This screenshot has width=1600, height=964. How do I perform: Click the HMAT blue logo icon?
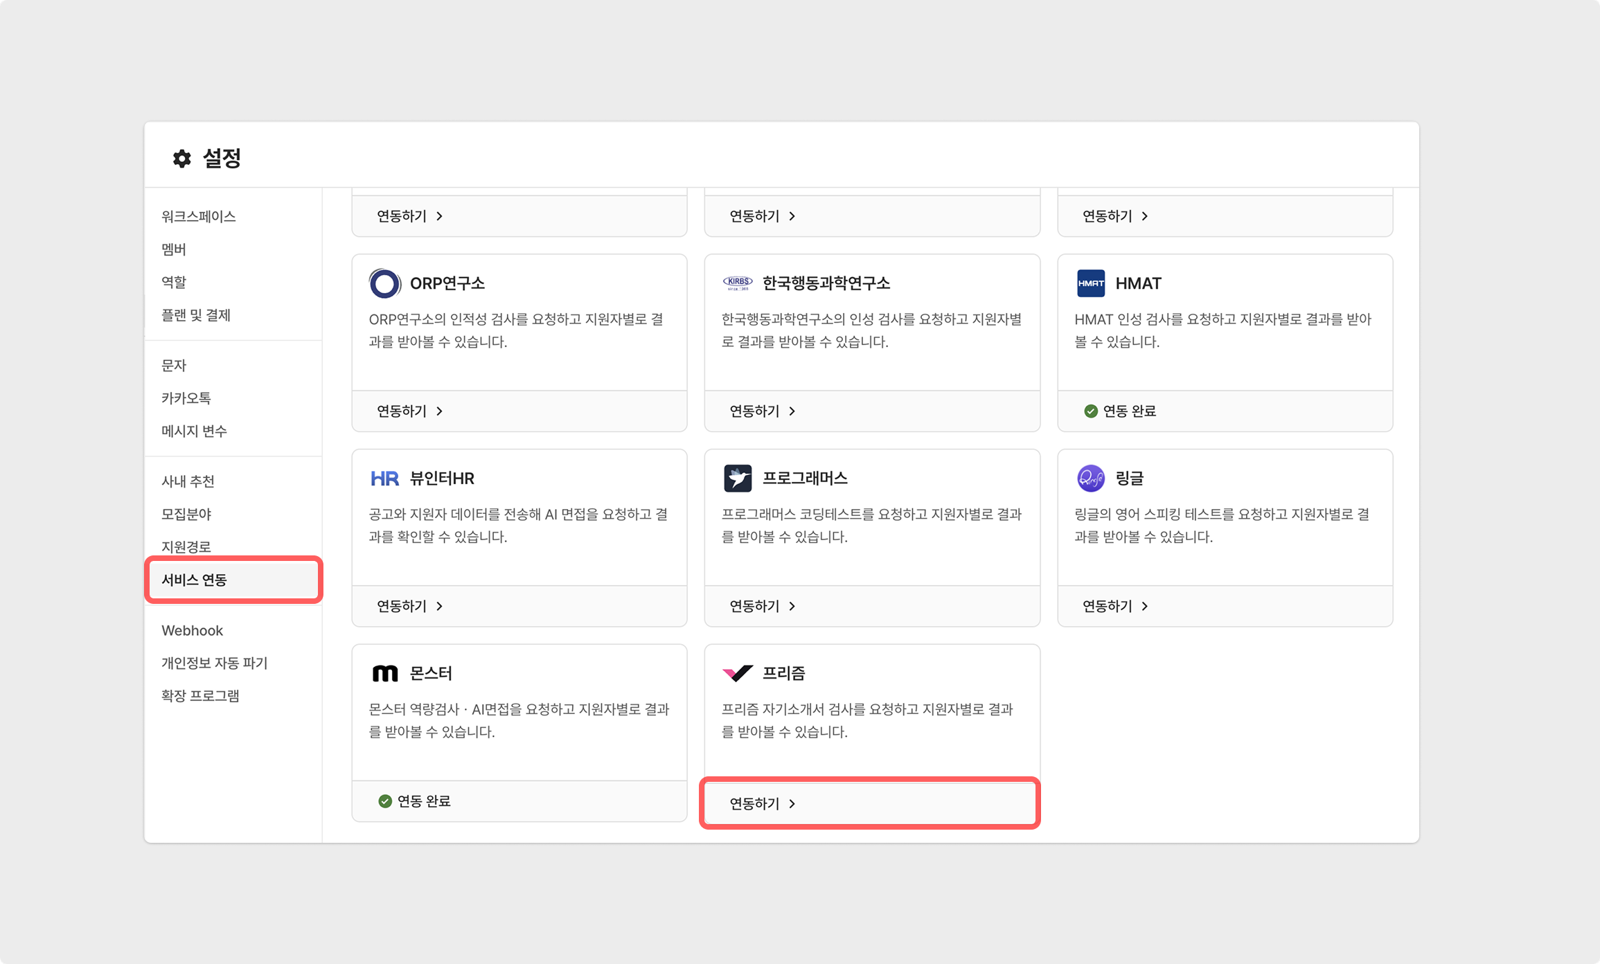pos(1090,283)
